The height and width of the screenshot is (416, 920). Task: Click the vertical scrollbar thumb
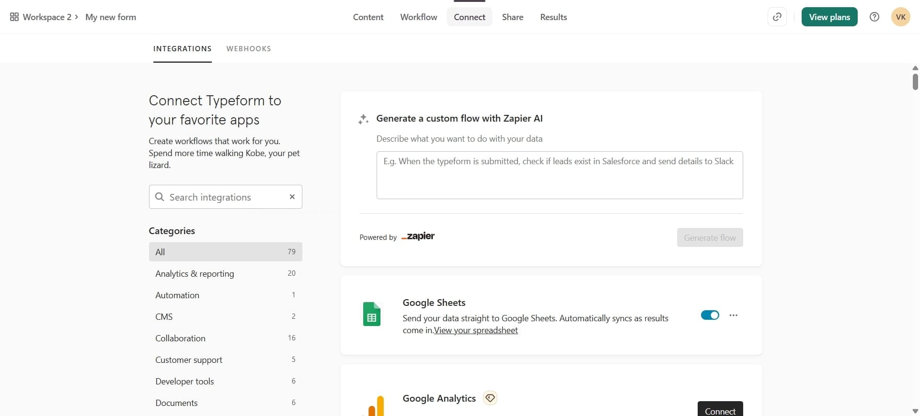click(x=915, y=81)
